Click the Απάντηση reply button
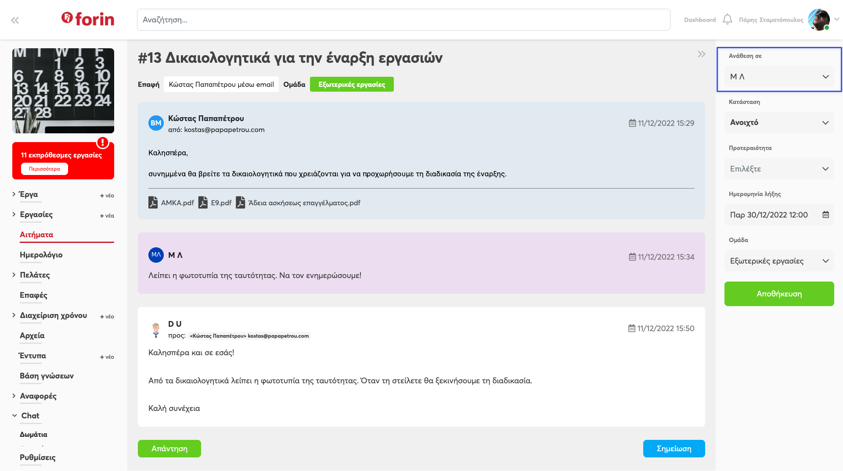The height and width of the screenshot is (471, 843). coord(169,449)
